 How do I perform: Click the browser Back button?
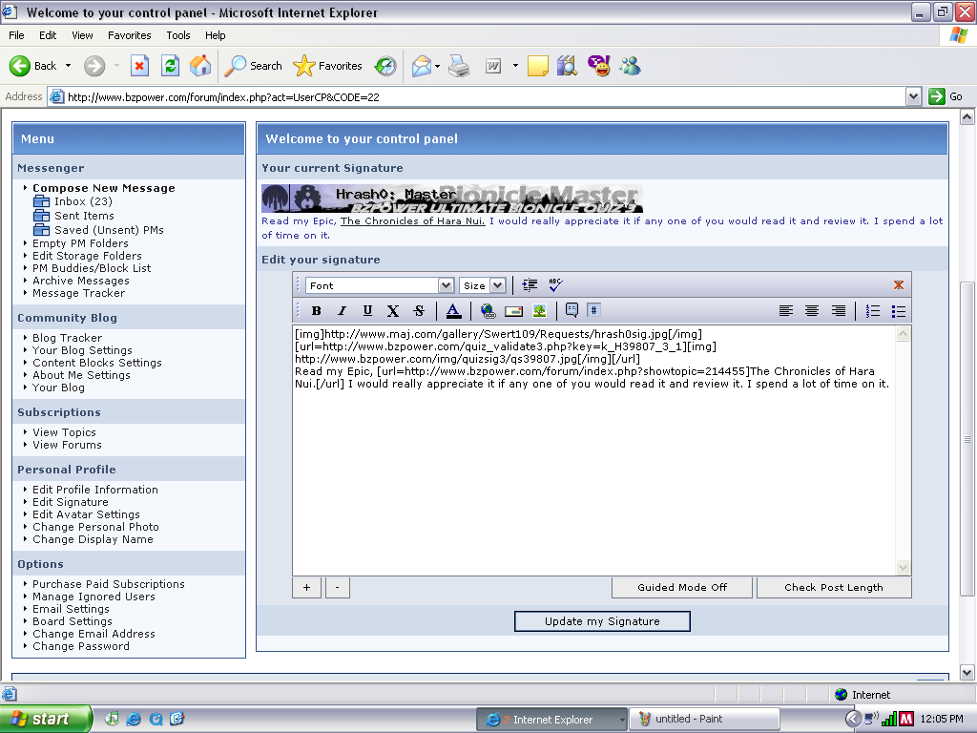(x=33, y=66)
